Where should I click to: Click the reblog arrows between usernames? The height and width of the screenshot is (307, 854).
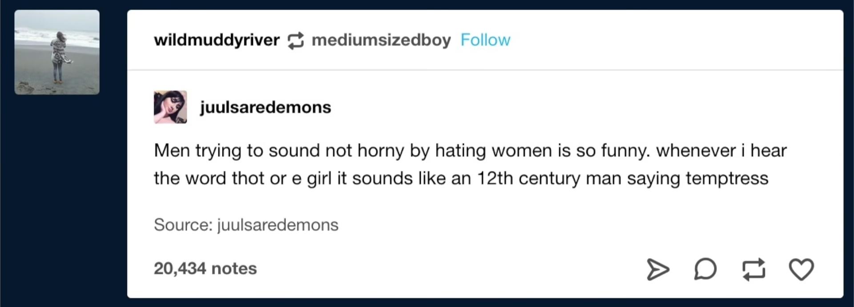click(295, 40)
